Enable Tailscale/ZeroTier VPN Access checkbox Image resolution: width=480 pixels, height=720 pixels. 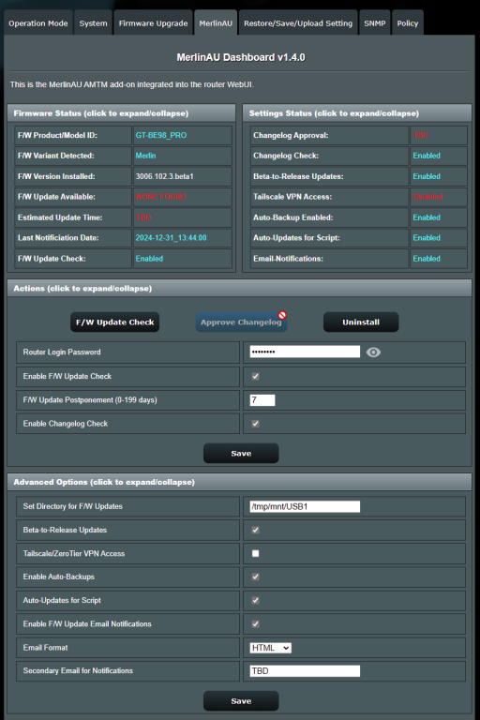click(256, 554)
